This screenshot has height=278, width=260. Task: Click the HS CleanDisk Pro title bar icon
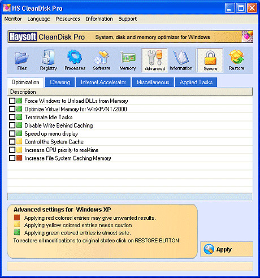click(6, 8)
